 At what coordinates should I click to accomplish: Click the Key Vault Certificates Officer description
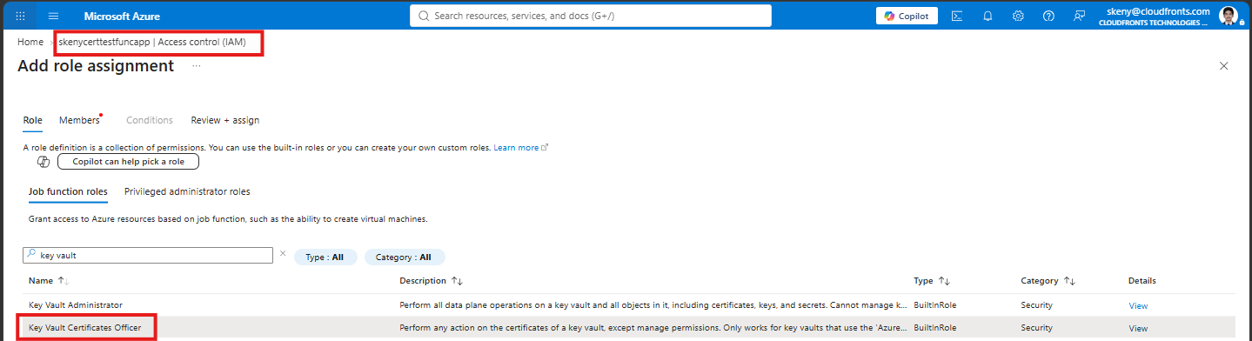tap(653, 328)
